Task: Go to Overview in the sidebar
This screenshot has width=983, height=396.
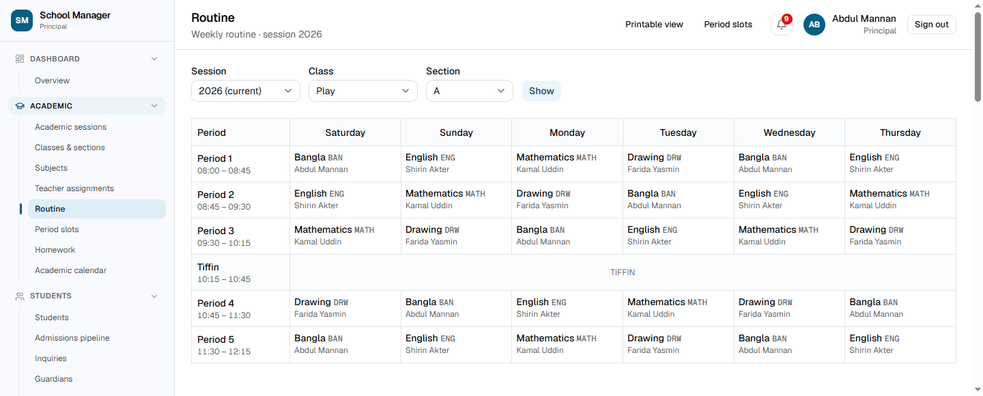Action: click(96, 81)
